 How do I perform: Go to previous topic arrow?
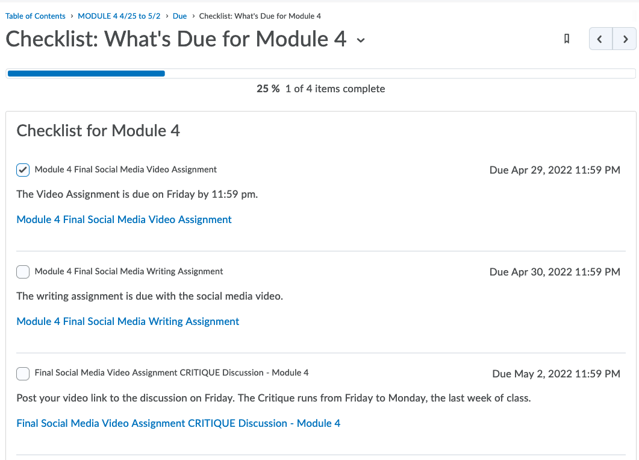[x=600, y=39]
